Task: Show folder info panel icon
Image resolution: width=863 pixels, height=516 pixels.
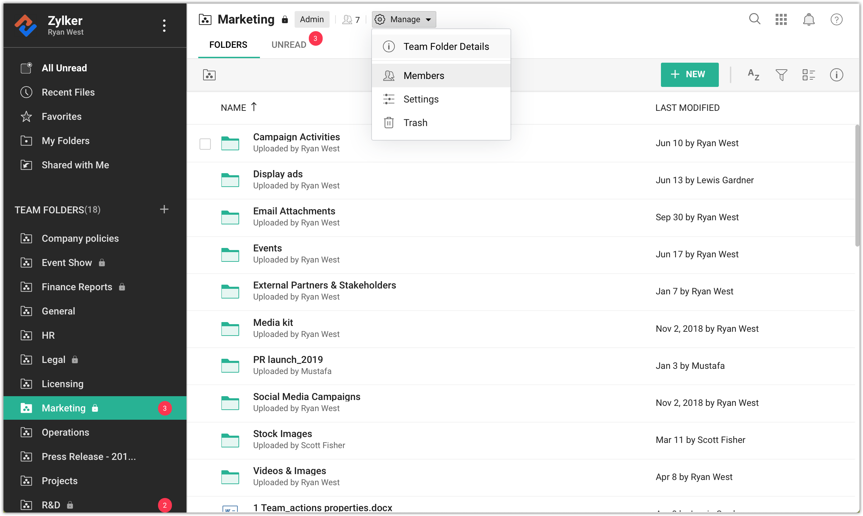Action: [836, 75]
